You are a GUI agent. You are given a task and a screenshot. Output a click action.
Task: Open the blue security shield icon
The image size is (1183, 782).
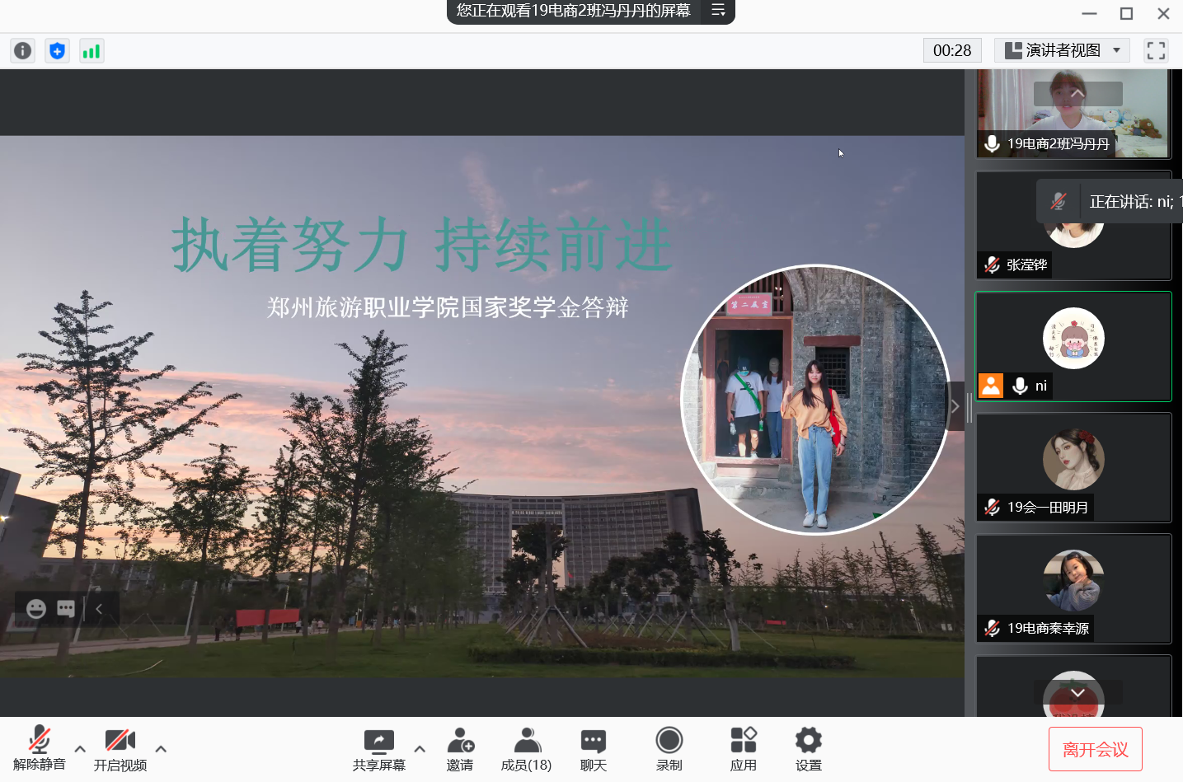coord(57,51)
